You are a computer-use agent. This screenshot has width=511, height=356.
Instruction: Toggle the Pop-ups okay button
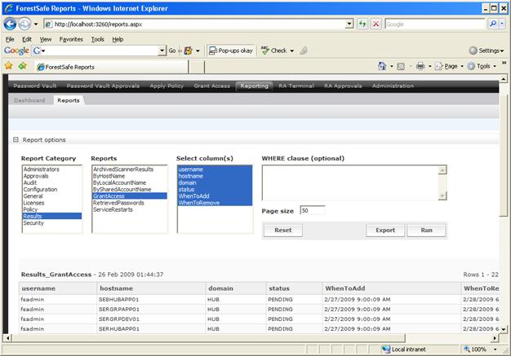tap(231, 51)
